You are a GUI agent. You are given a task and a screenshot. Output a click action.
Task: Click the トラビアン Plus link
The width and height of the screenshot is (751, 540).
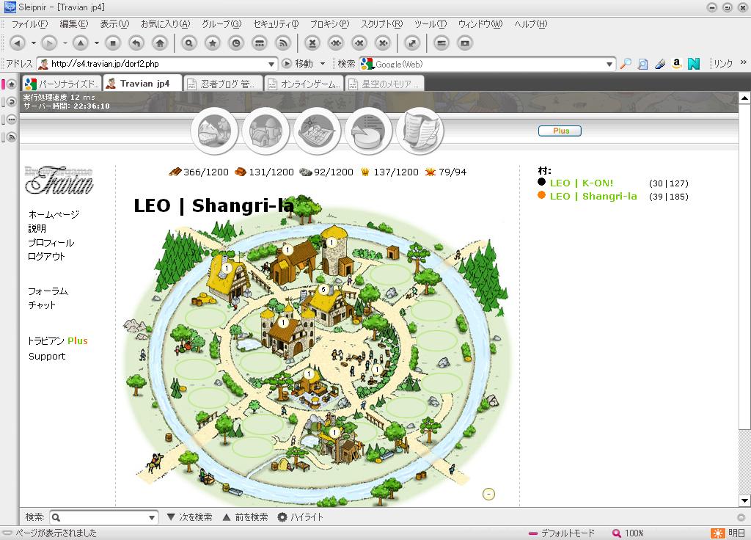click(57, 340)
